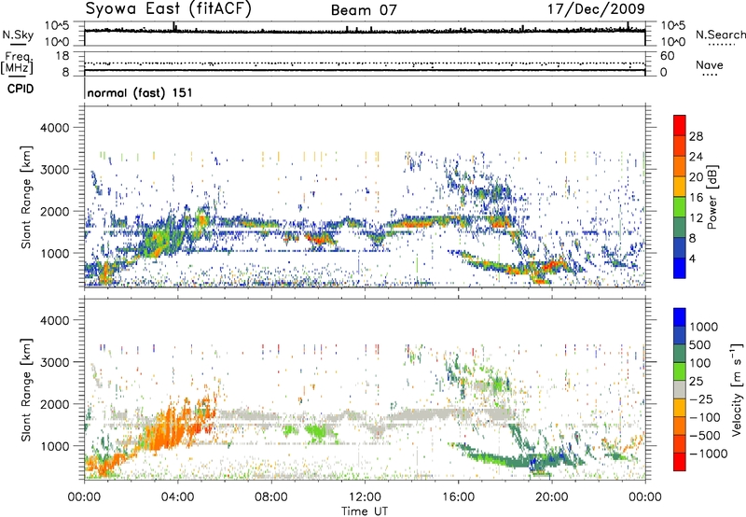The width and height of the screenshot is (746, 517).
Task: Click the date '17/Dec/2009'
Action: pos(596,9)
